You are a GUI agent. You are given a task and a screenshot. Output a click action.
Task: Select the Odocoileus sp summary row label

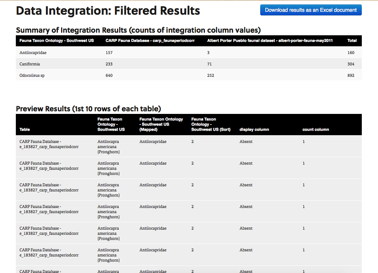tap(32, 75)
